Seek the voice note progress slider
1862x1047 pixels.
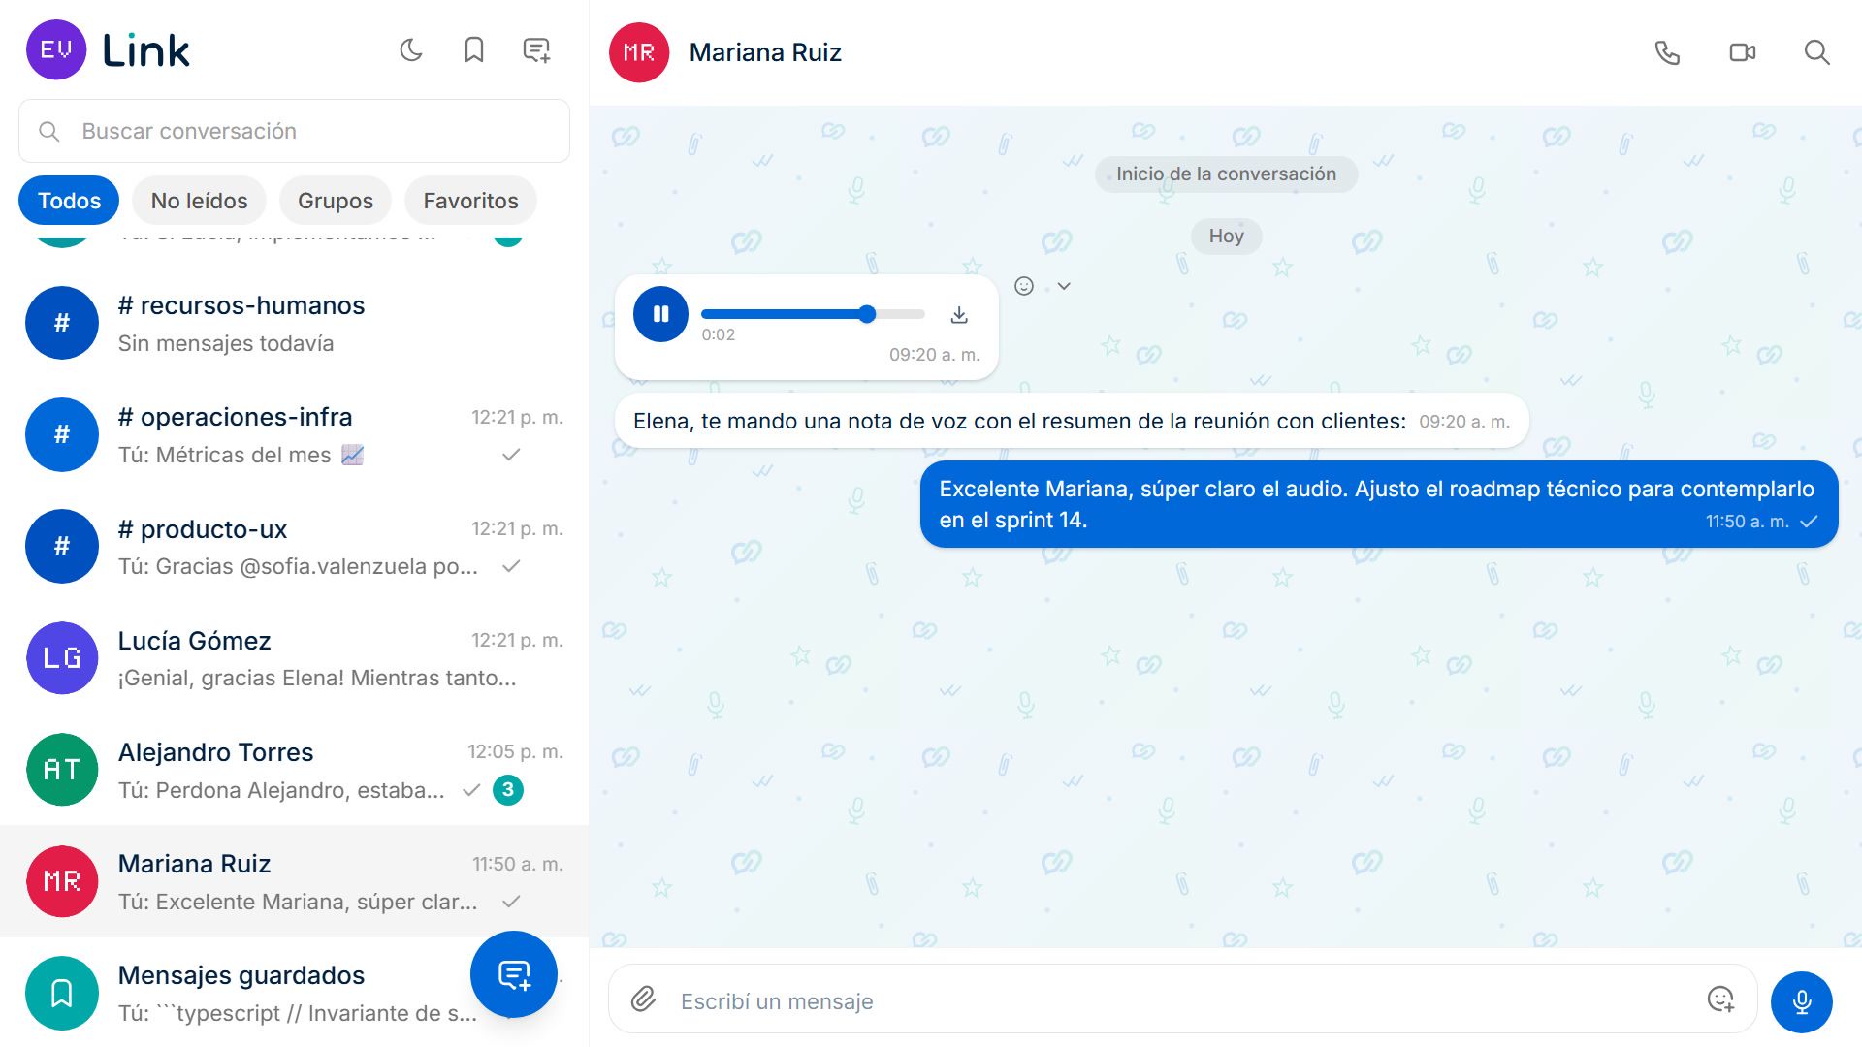point(813,314)
